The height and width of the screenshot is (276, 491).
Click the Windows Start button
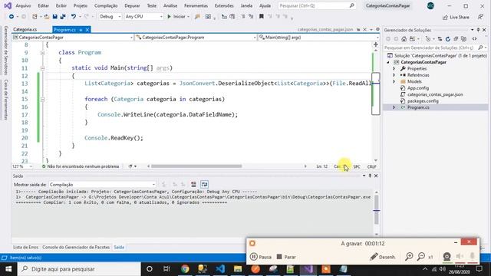(x=8, y=269)
